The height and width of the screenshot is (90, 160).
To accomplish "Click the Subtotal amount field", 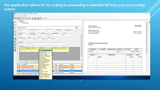I will 22,39.
